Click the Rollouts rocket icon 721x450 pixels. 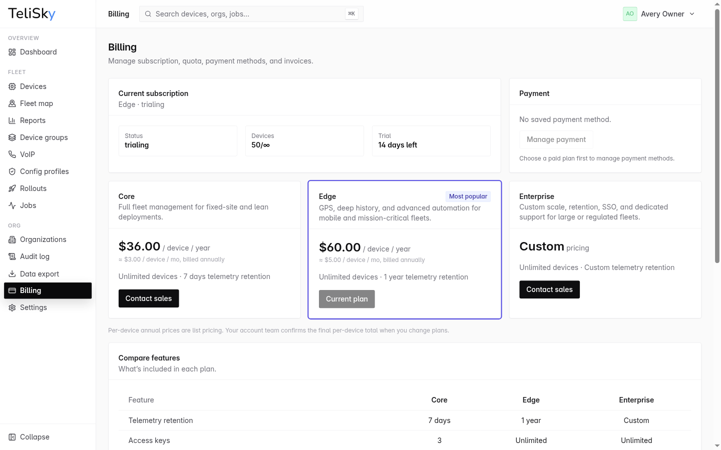click(12, 188)
